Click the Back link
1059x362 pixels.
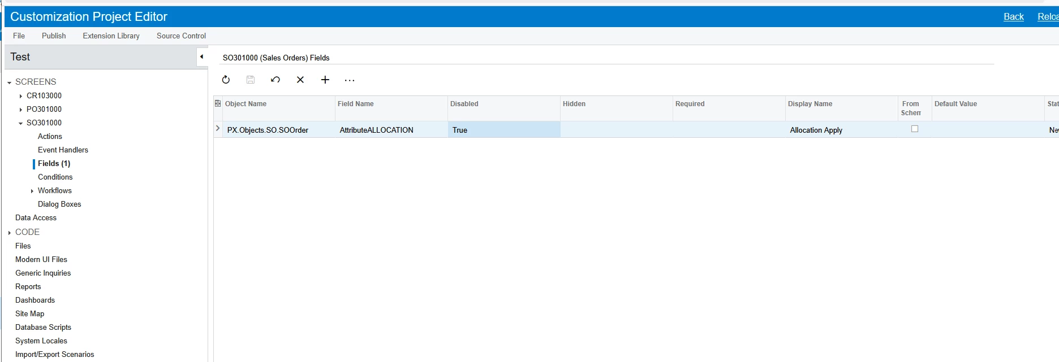[x=1013, y=16]
